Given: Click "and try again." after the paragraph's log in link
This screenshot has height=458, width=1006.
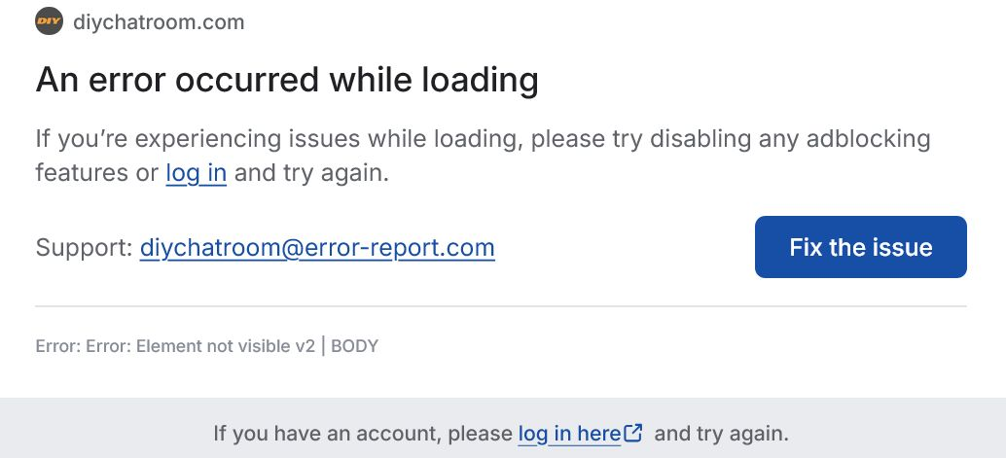Looking at the screenshot, I should 311,174.
